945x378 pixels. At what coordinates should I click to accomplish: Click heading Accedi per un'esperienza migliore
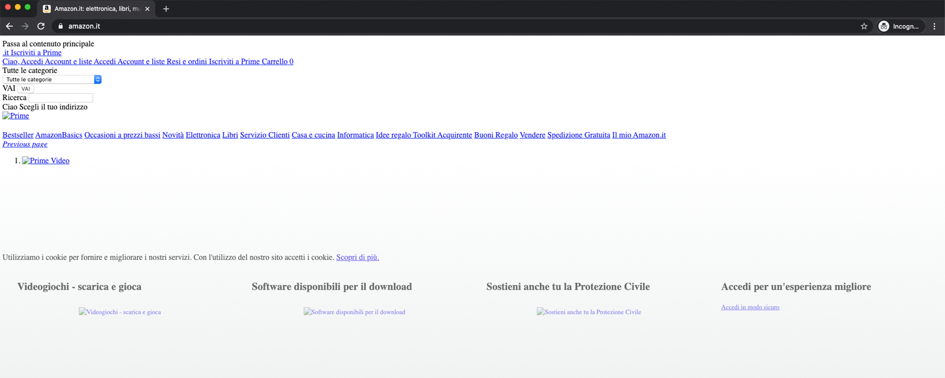pyautogui.click(x=796, y=287)
